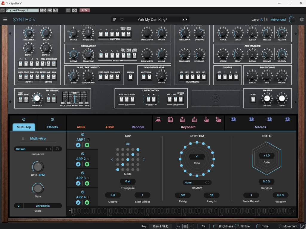Image resolution: width=306 pixels, height=229 pixels.
Task: Open Macro 4 modulation icon
Action: [x=287, y=119]
